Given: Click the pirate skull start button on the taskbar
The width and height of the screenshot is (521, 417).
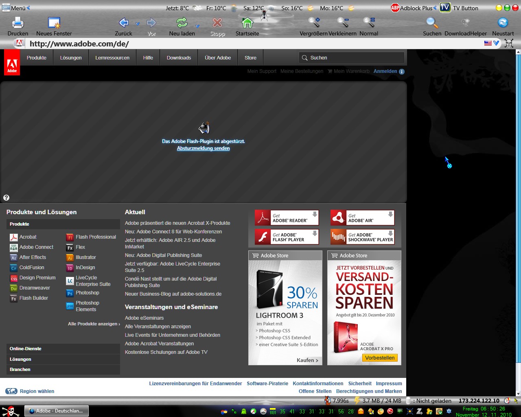Looking at the screenshot, I should pyautogui.click(x=11, y=411).
